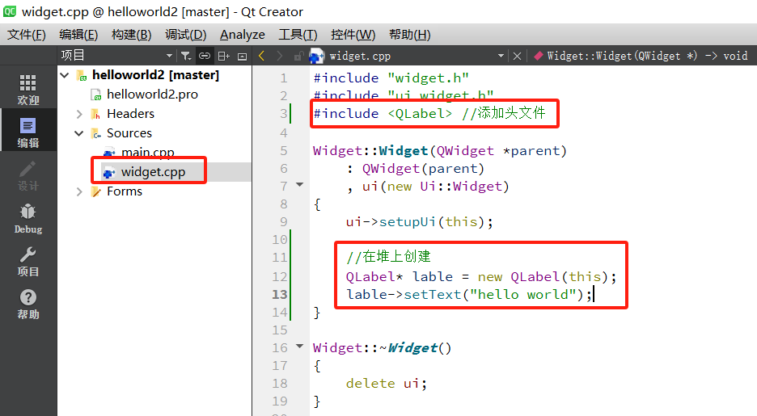Click the ui(new Ui::Widget) line
The width and height of the screenshot is (757, 416).
pos(427,187)
